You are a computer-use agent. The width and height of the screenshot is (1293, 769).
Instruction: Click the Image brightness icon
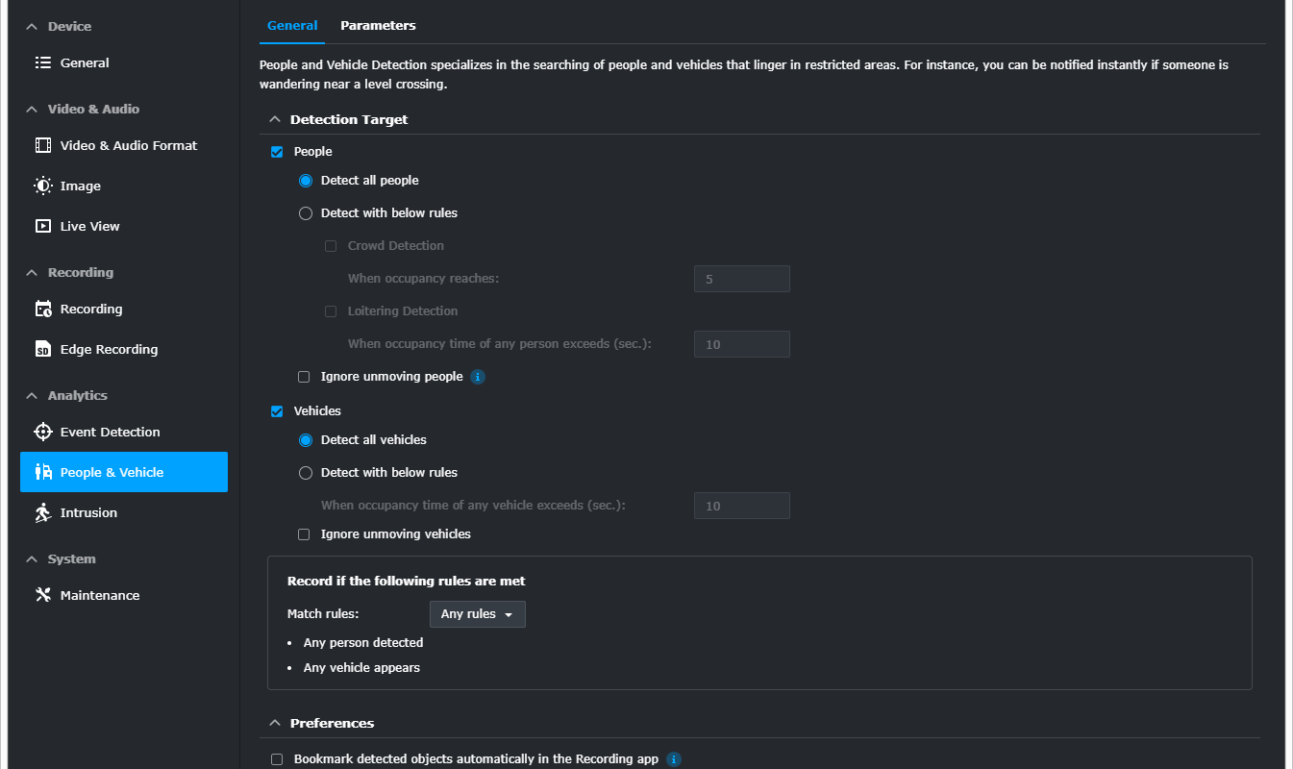(x=42, y=186)
